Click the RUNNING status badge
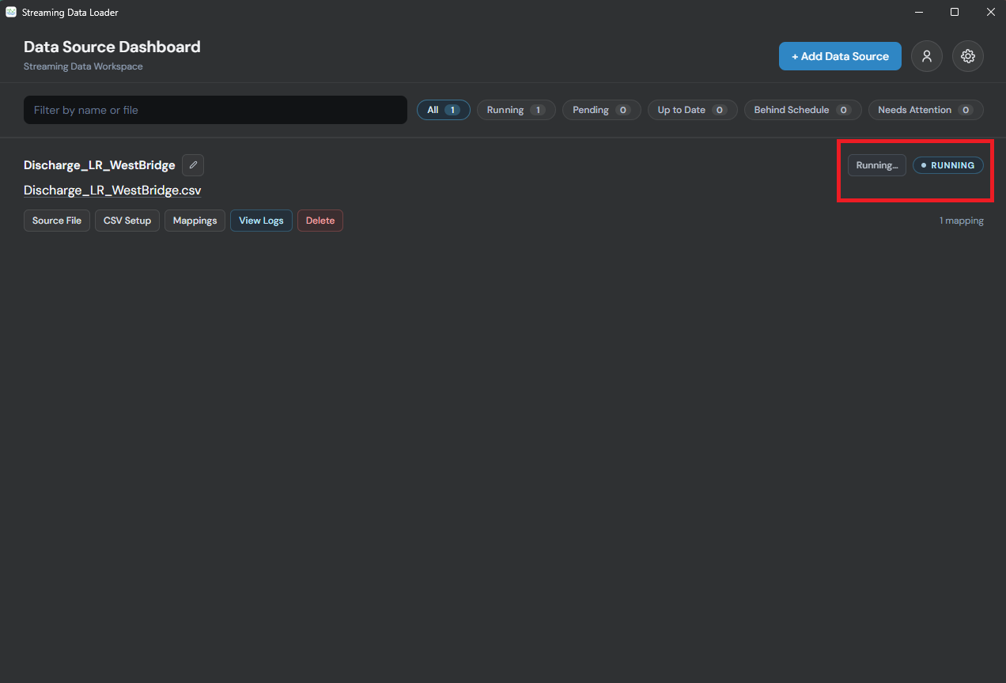The height and width of the screenshot is (683, 1006). (x=948, y=165)
